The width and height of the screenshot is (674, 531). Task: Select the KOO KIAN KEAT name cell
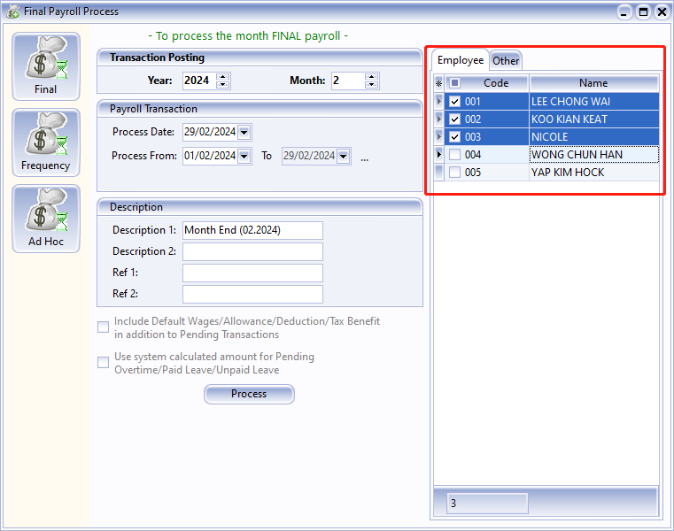(593, 119)
